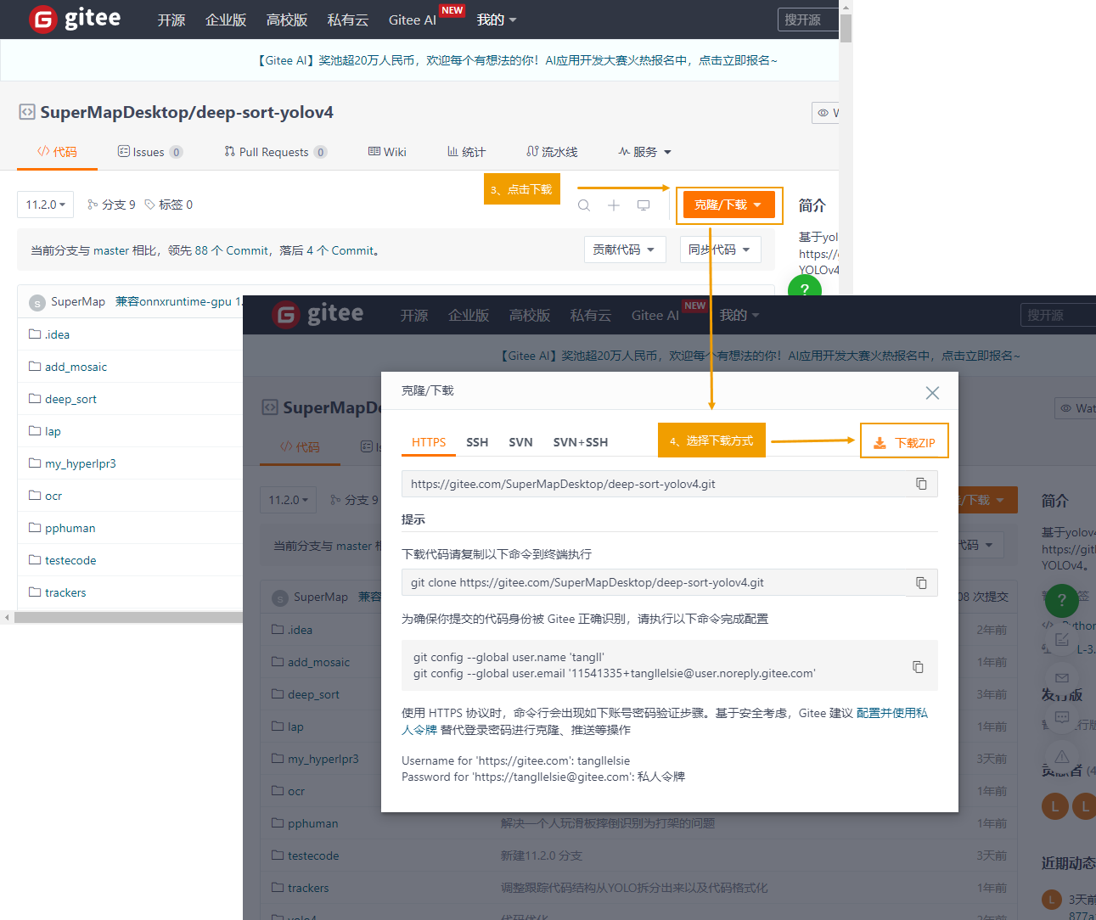
Task: Click the plus icon next to the magnifier
Action: [x=614, y=205]
